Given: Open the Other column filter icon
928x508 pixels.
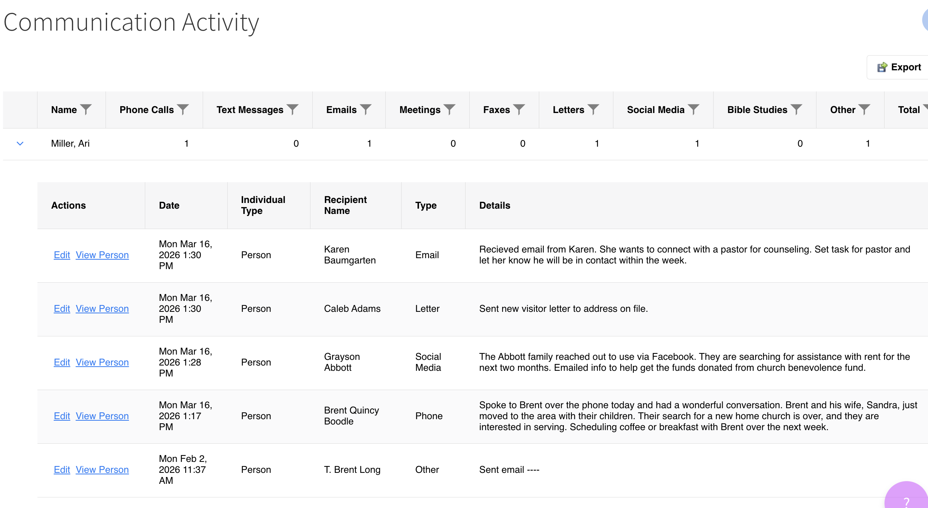Looking at the screenshot, I should pos(864,110).
